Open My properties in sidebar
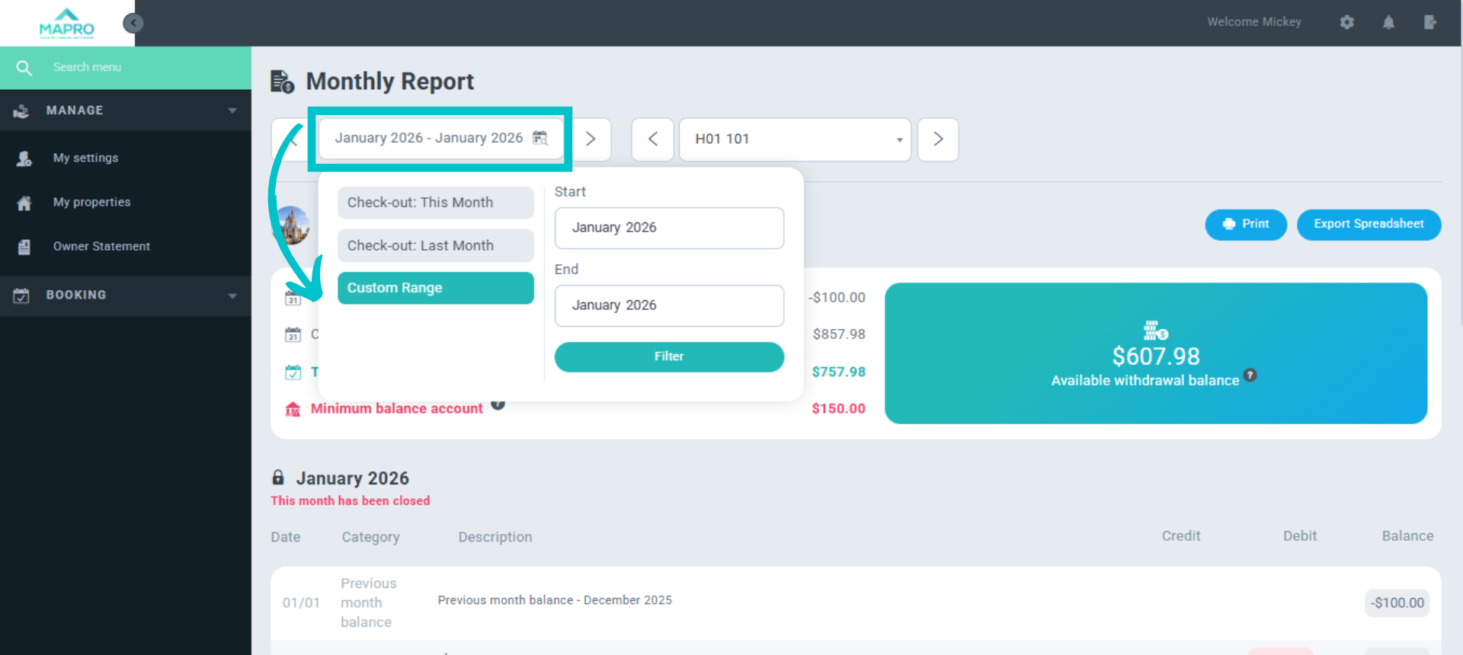 pos(91,202)
